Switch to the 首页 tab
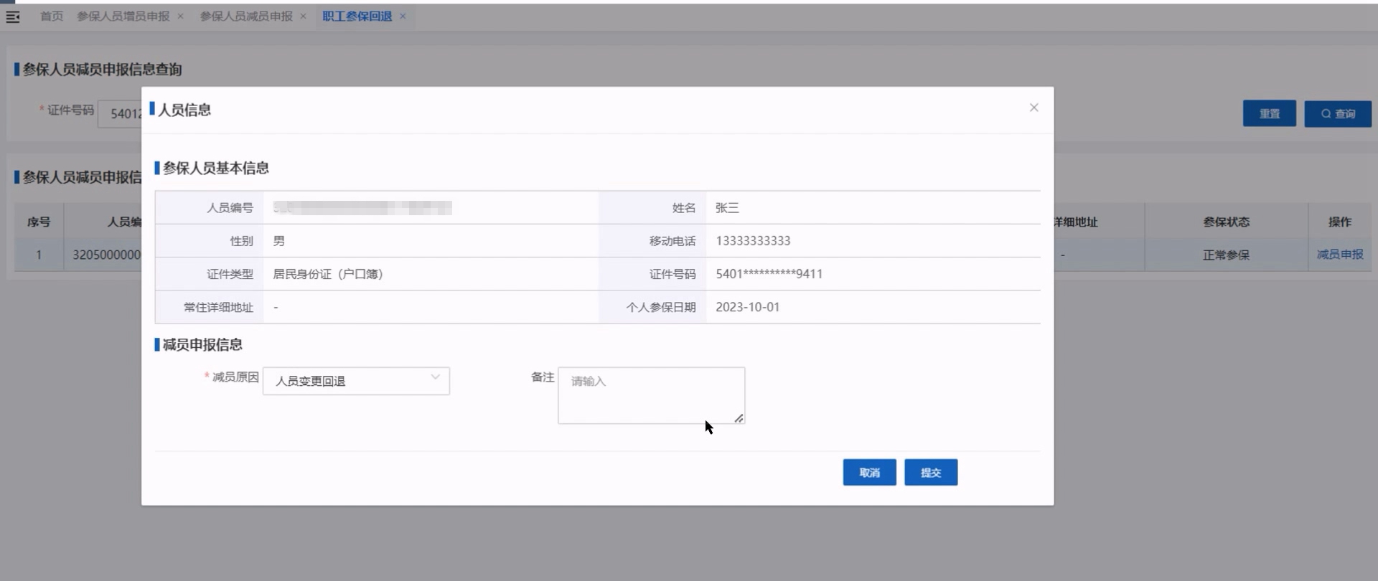The height and width of the screenshot is (581, 1378). click(52, 16)
